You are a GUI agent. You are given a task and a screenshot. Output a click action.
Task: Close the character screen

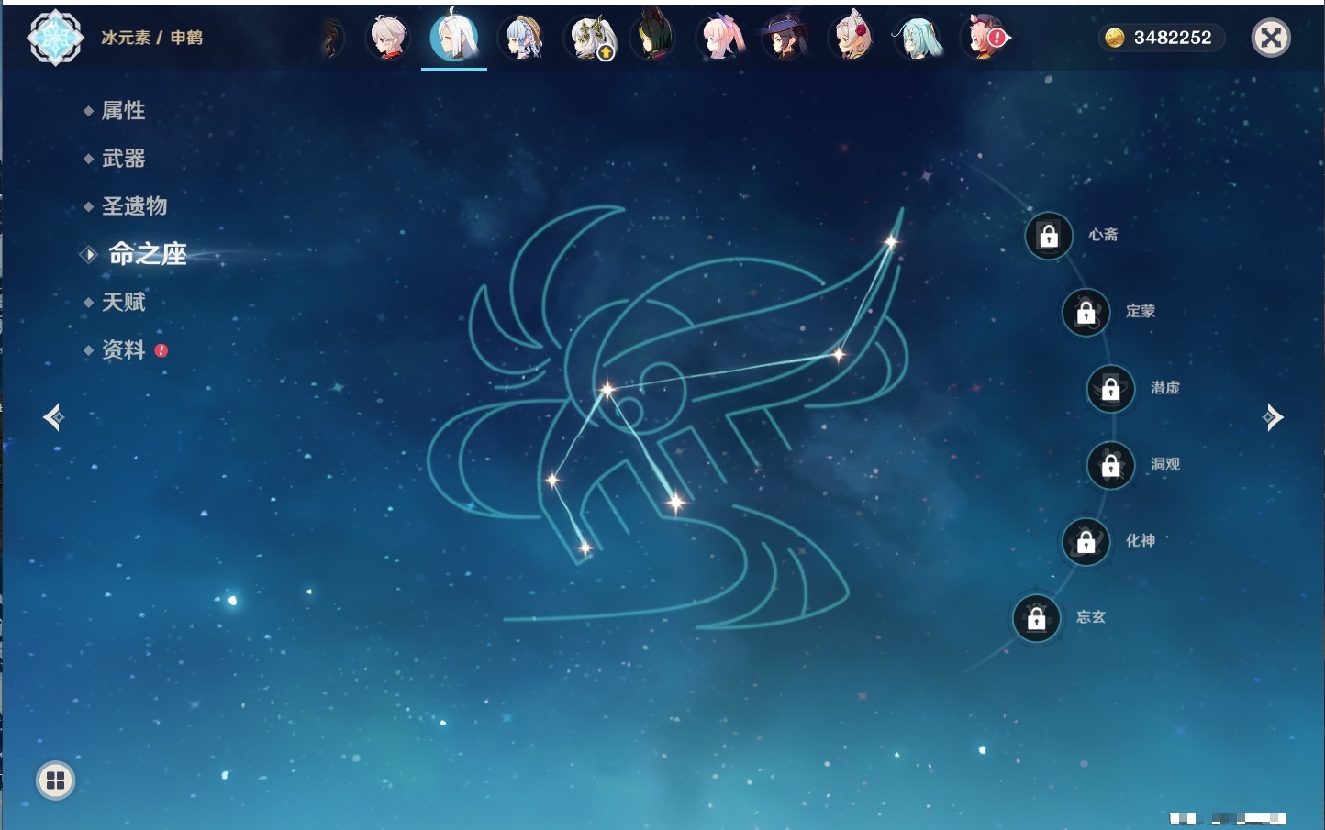tap(1271, 38)
